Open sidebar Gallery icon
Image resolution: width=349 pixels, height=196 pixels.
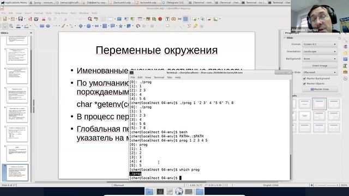345,72
